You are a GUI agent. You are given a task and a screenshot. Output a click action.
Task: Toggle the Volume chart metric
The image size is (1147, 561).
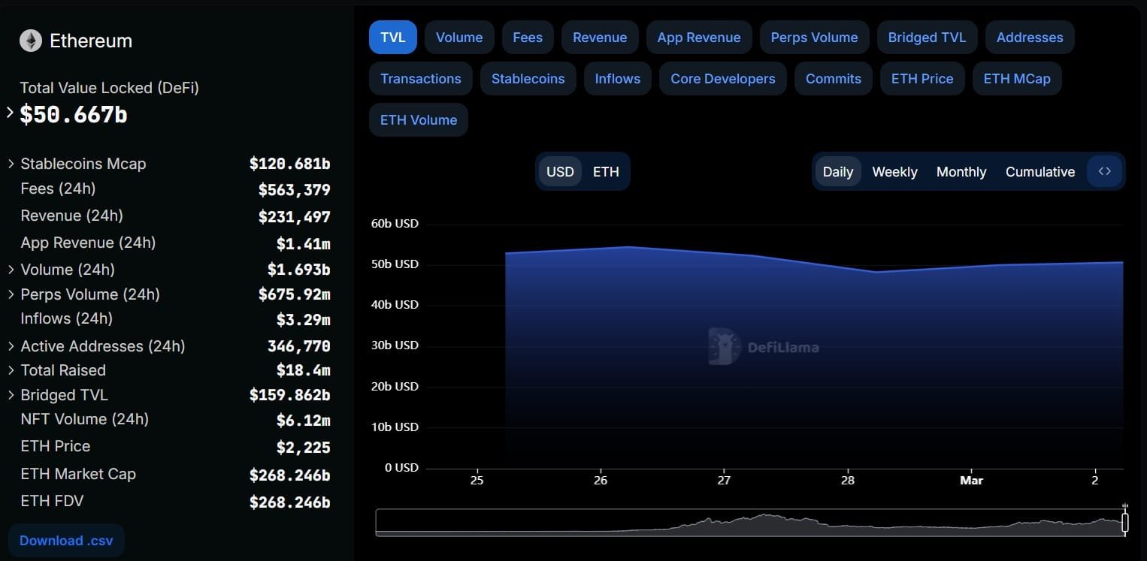pyautogui.click(x=459, y=38)
